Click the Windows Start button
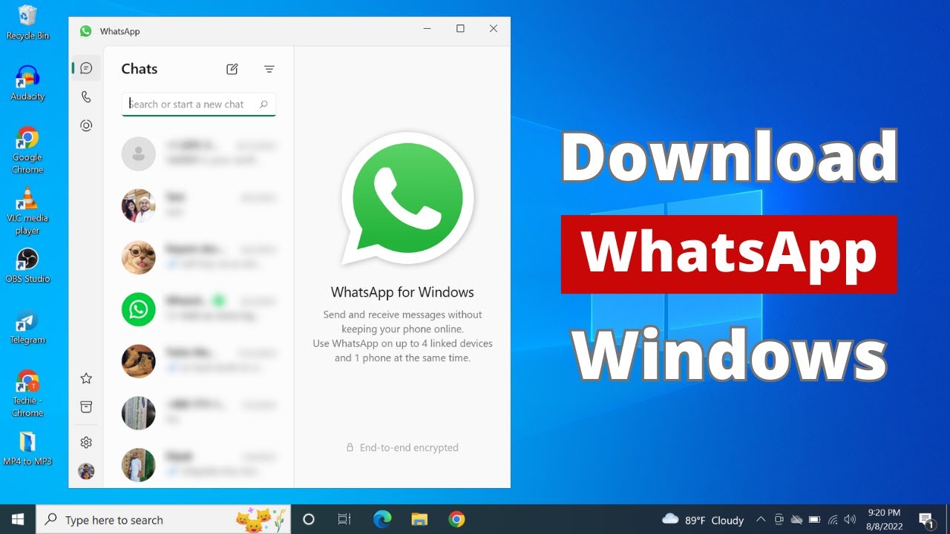Viewport: 950px width, 534px height. pyautogui.click(x=18, y=519)
